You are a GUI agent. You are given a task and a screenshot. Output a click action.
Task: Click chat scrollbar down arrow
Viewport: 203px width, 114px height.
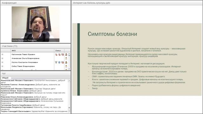point(69,111)
